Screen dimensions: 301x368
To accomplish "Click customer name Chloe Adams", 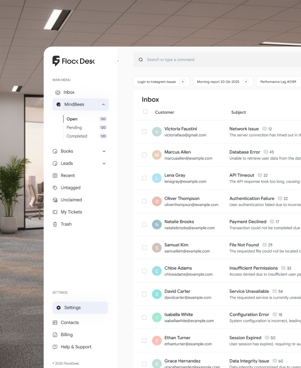I will tap(178, 268).
